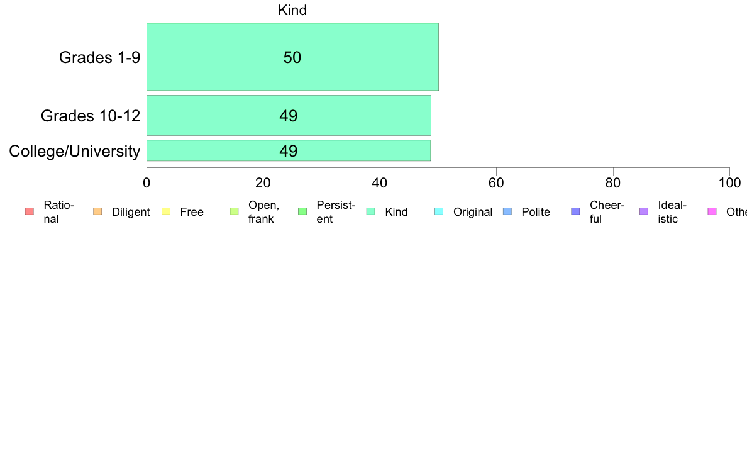Select the Original legend cyan swatch

tap(440, 212)
